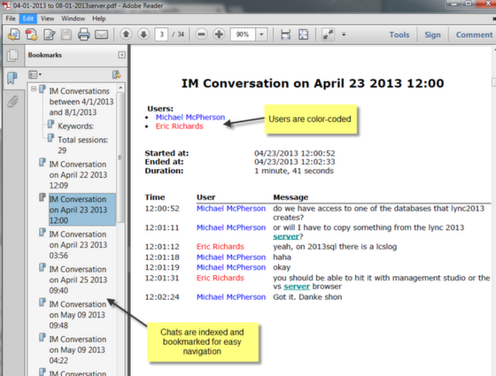The width and height of the screenshot is (496, 376).
Task: Collapse the IM Conversations root bookmark
Action: click(x=34, y=89)
